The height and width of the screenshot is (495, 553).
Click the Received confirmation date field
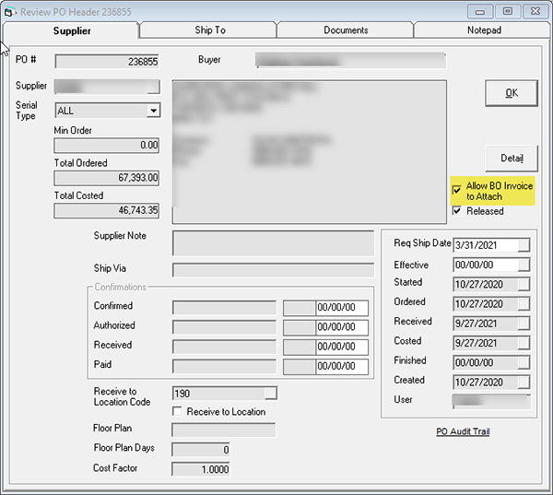coord(342,347)
